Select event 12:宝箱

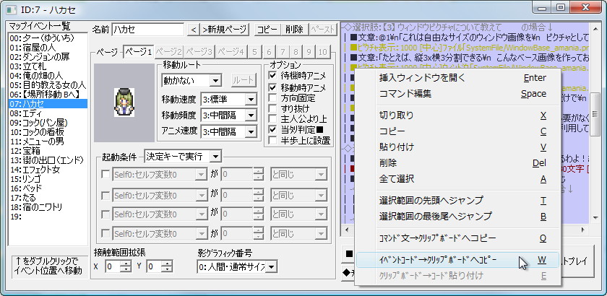(48, 151)
